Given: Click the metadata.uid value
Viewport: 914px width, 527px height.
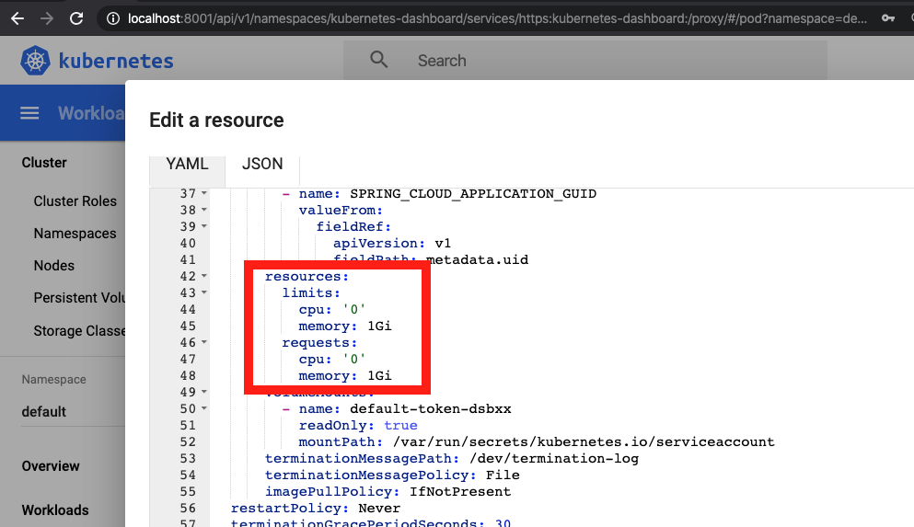Looking at the screenshot, I should [478, 259].
